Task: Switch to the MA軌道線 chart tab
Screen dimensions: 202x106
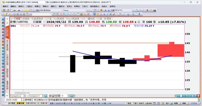Action: (59, 19)
